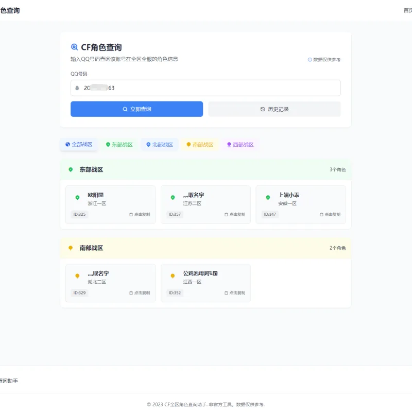Click the yellow pin icon in 南部战区 header
The width and height of the screenshot is (412, 412).
pyautogui.click(x=71, y=248)
